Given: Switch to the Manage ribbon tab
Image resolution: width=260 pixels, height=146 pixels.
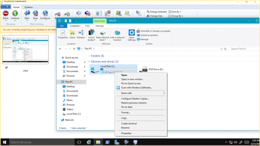Looking at the screenshot, I should point(100,26).
